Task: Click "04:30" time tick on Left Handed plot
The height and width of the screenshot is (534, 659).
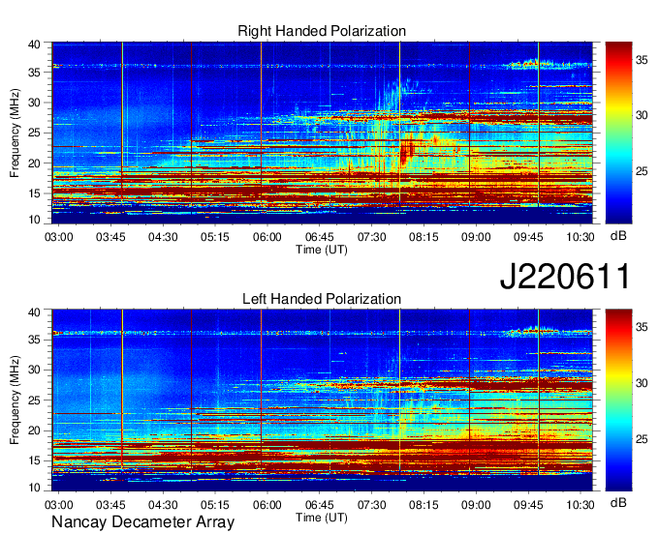Action: 163,505
